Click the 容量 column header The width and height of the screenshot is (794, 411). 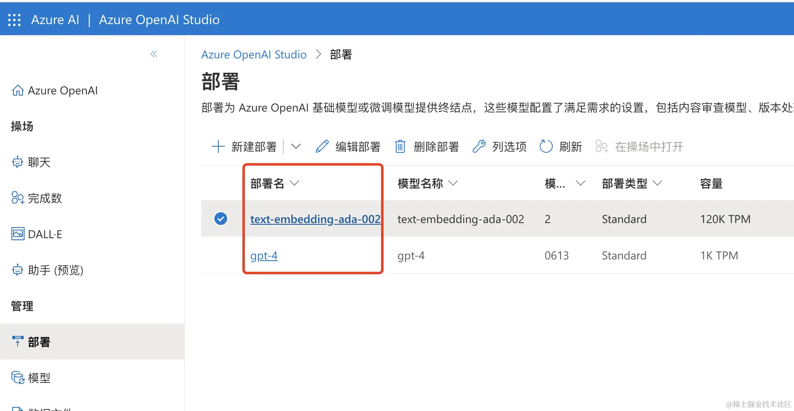coord(711,183)
